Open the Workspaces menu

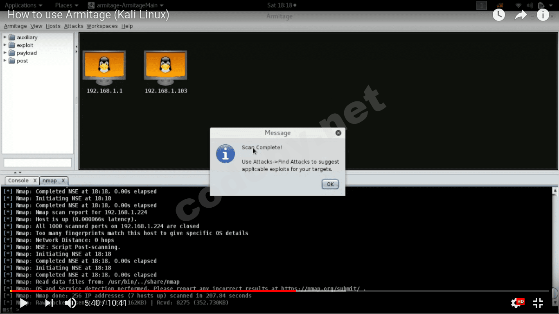102,26
